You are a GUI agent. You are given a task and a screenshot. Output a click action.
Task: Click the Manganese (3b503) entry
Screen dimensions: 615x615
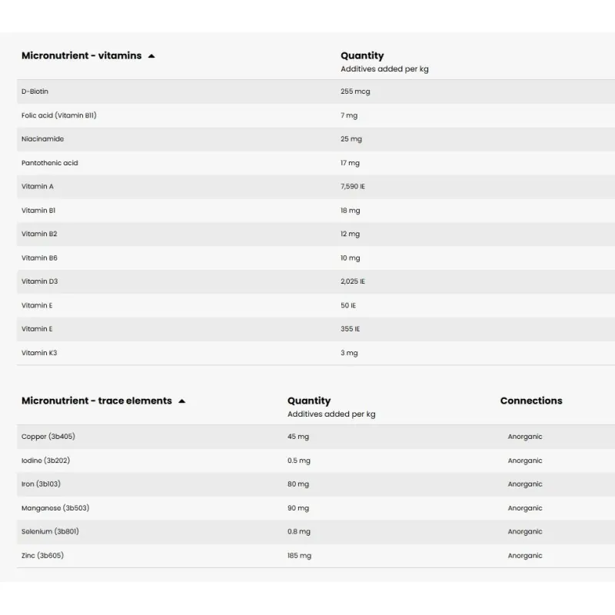55,508
